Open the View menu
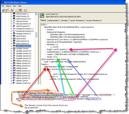Image resolution: width=129 pixels, height=114 pixels. (15, 6)
